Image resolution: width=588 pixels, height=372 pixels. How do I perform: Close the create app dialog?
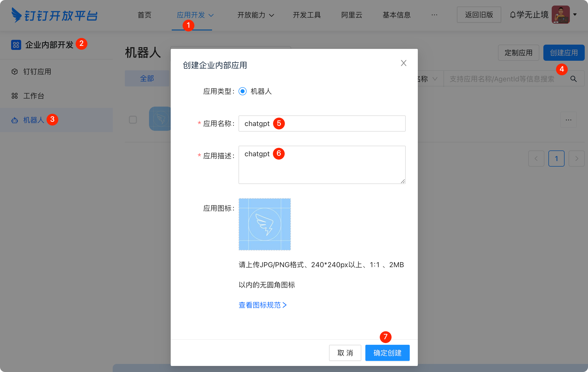pyautogui.click(x=403, y=63)
